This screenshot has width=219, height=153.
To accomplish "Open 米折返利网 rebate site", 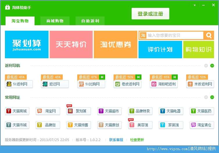I will pos(200,84).
